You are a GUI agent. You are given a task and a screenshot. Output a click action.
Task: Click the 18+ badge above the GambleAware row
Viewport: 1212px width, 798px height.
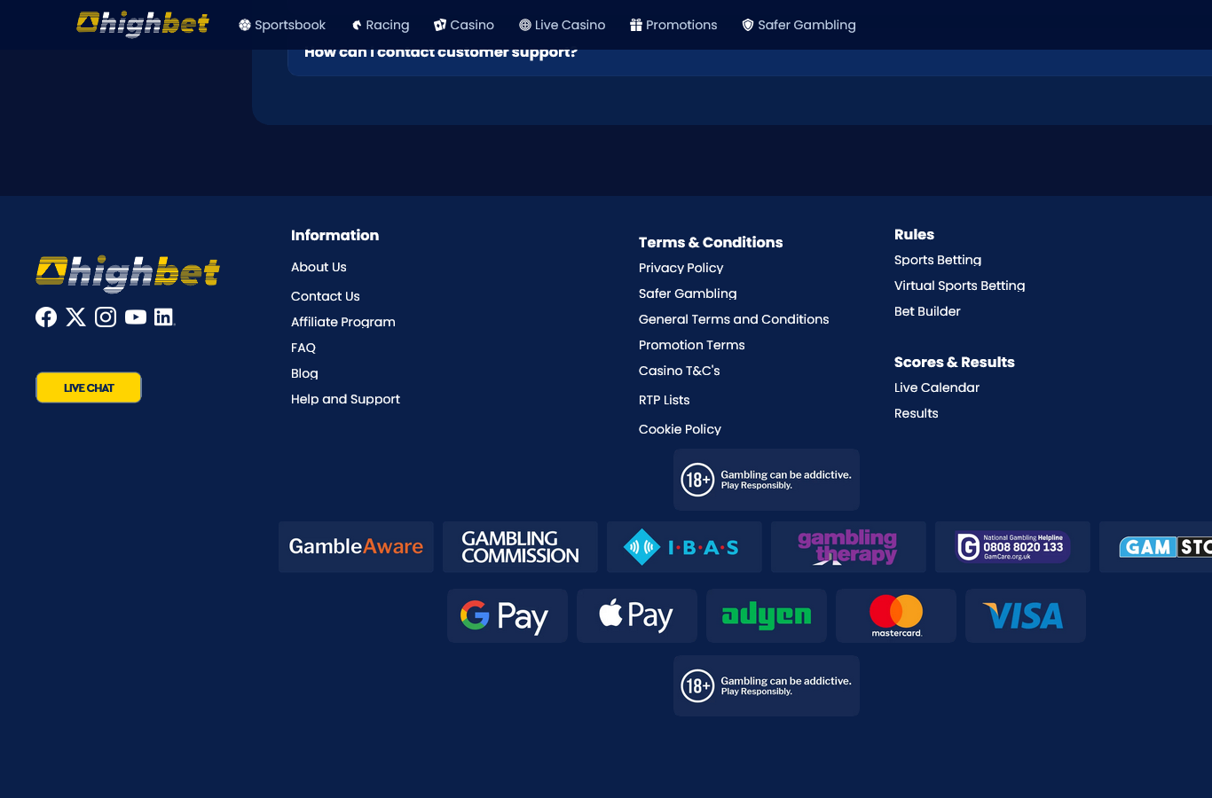click(767, 480)
